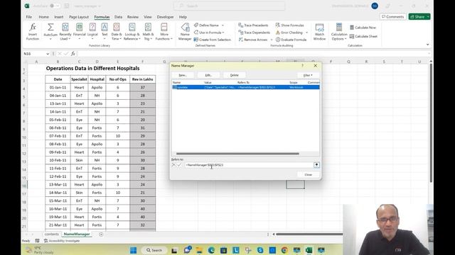Switch to Insert tab
The image size is (455, 255).
click(58, 17)
